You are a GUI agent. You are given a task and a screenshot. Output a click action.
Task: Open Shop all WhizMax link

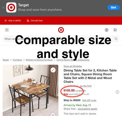[73, 66]
